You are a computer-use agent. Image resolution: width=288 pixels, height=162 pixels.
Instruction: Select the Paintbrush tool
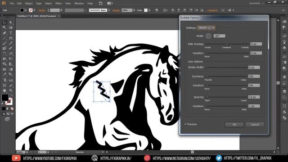coord(4,43)
